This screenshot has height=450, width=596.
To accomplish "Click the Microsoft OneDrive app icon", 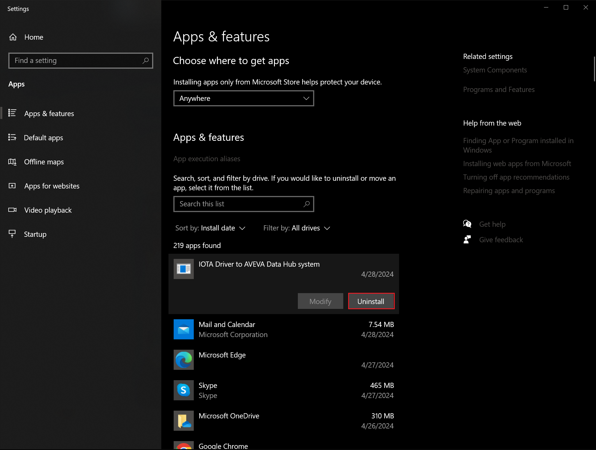I will [184, 421].
